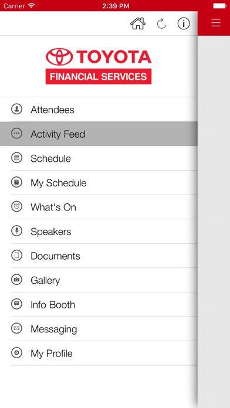Click the What's On alarm clock icon
230x408 pixels.
click(16, 206)
